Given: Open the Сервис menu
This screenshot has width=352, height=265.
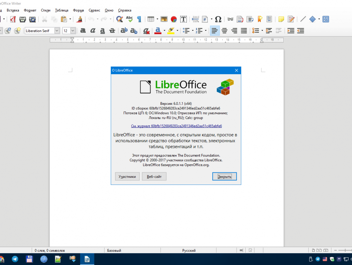Looking at the screenshot, I should [x=94, y=10].
